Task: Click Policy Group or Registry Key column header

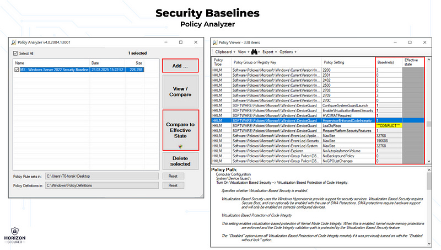Action: tap(276, 62)
